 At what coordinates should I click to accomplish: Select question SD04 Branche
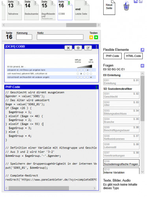[121, 121]
